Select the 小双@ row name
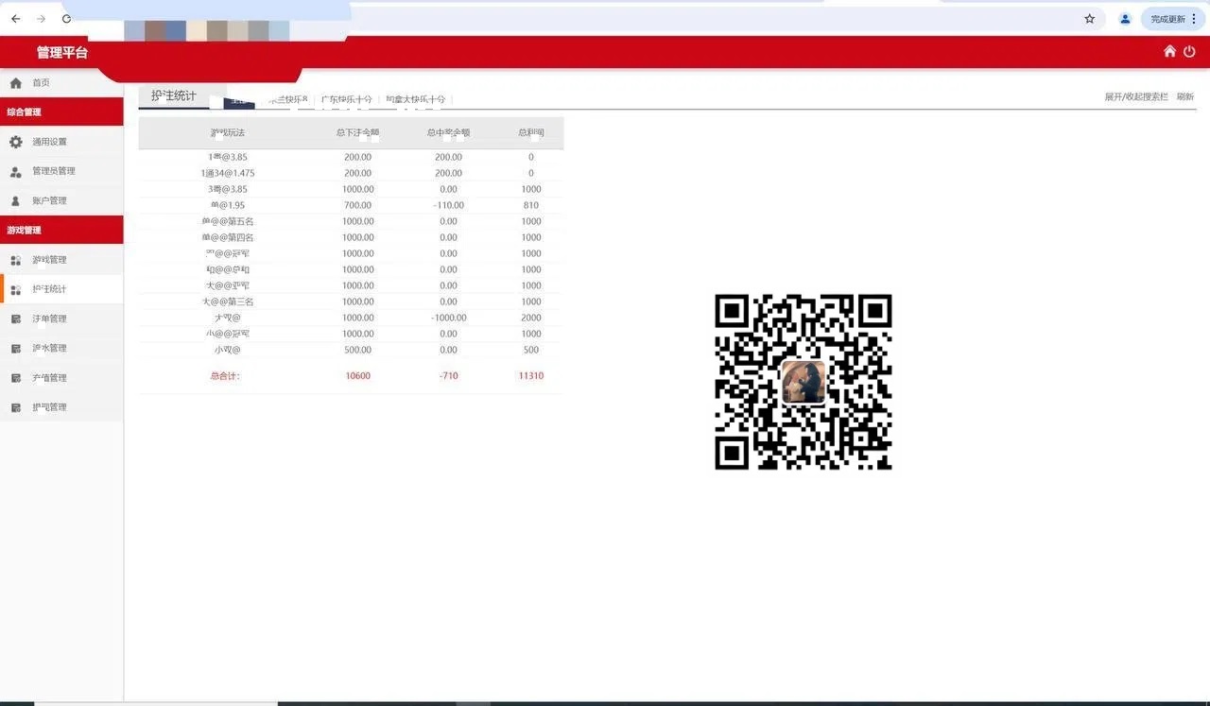This screenshot has width=1210, height=706. [228, 350]
